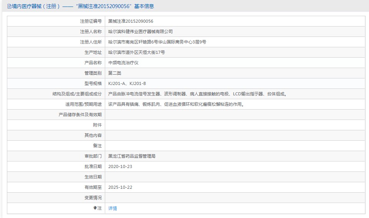
Task: Click the document icon in the page title
Action: [x=10, y=7]
